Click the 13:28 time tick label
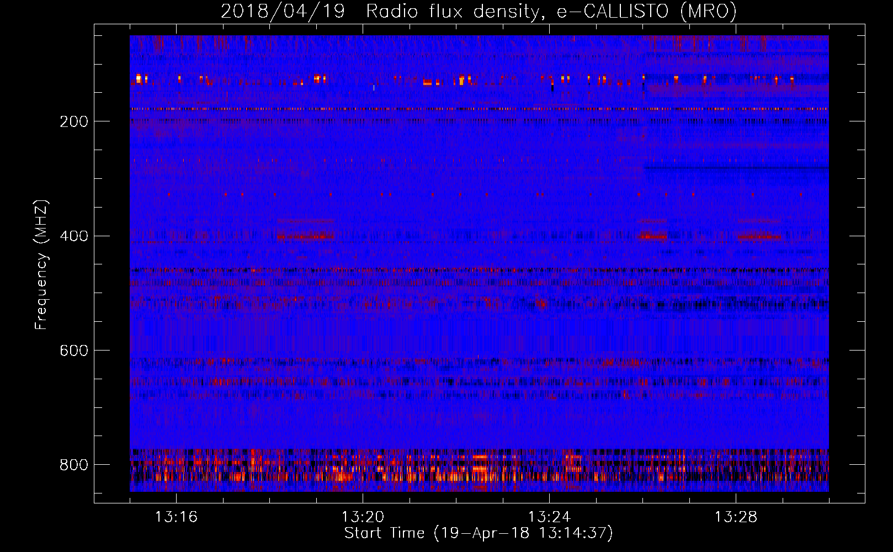This screenshot has height=552, width=893. tap(736, 517)
